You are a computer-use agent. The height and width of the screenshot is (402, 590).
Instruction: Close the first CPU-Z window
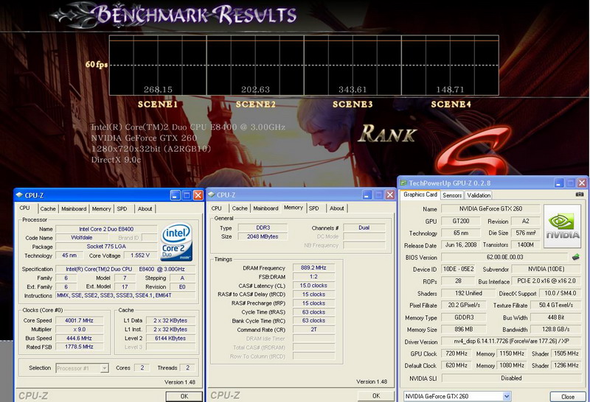198,195
